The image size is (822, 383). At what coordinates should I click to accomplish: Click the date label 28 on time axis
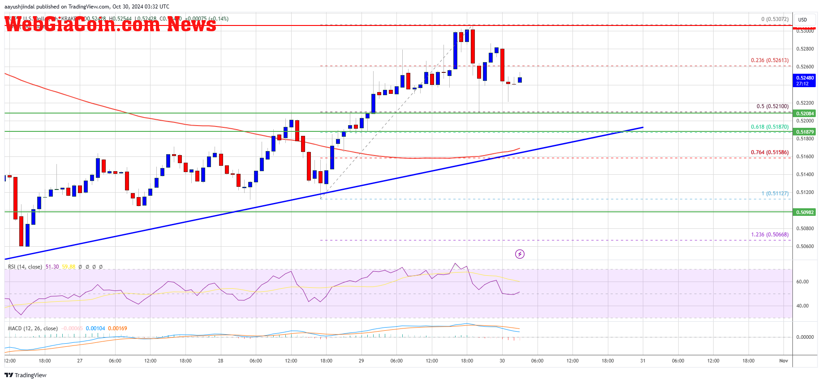point(220,361)
